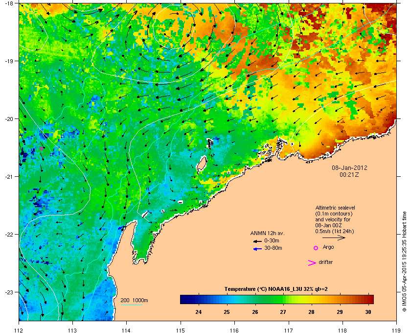Click the longitude axis label 117
Viewport: 411px width, 333px height.
(288, 331)
